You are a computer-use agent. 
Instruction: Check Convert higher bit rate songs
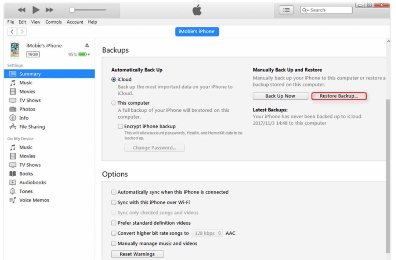[114, 233]
